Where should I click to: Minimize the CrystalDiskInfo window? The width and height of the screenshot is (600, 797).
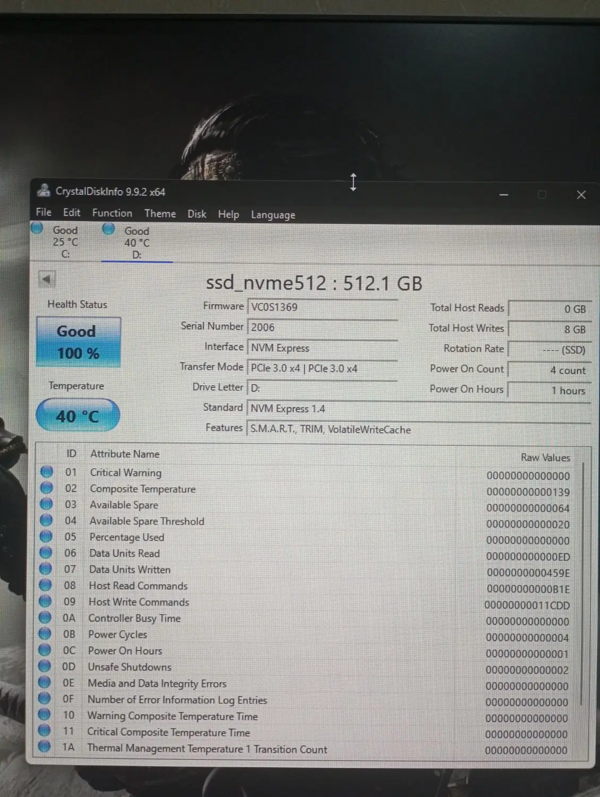tap(504, 194)
